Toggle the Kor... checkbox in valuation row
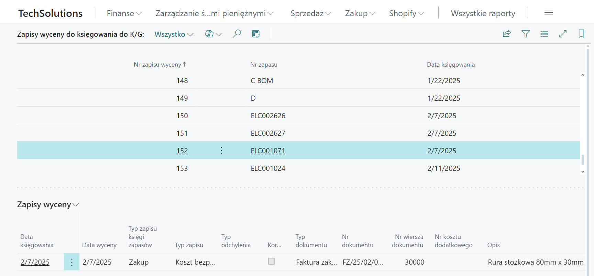This screenshot has width=594, height=276. (272, 261)
